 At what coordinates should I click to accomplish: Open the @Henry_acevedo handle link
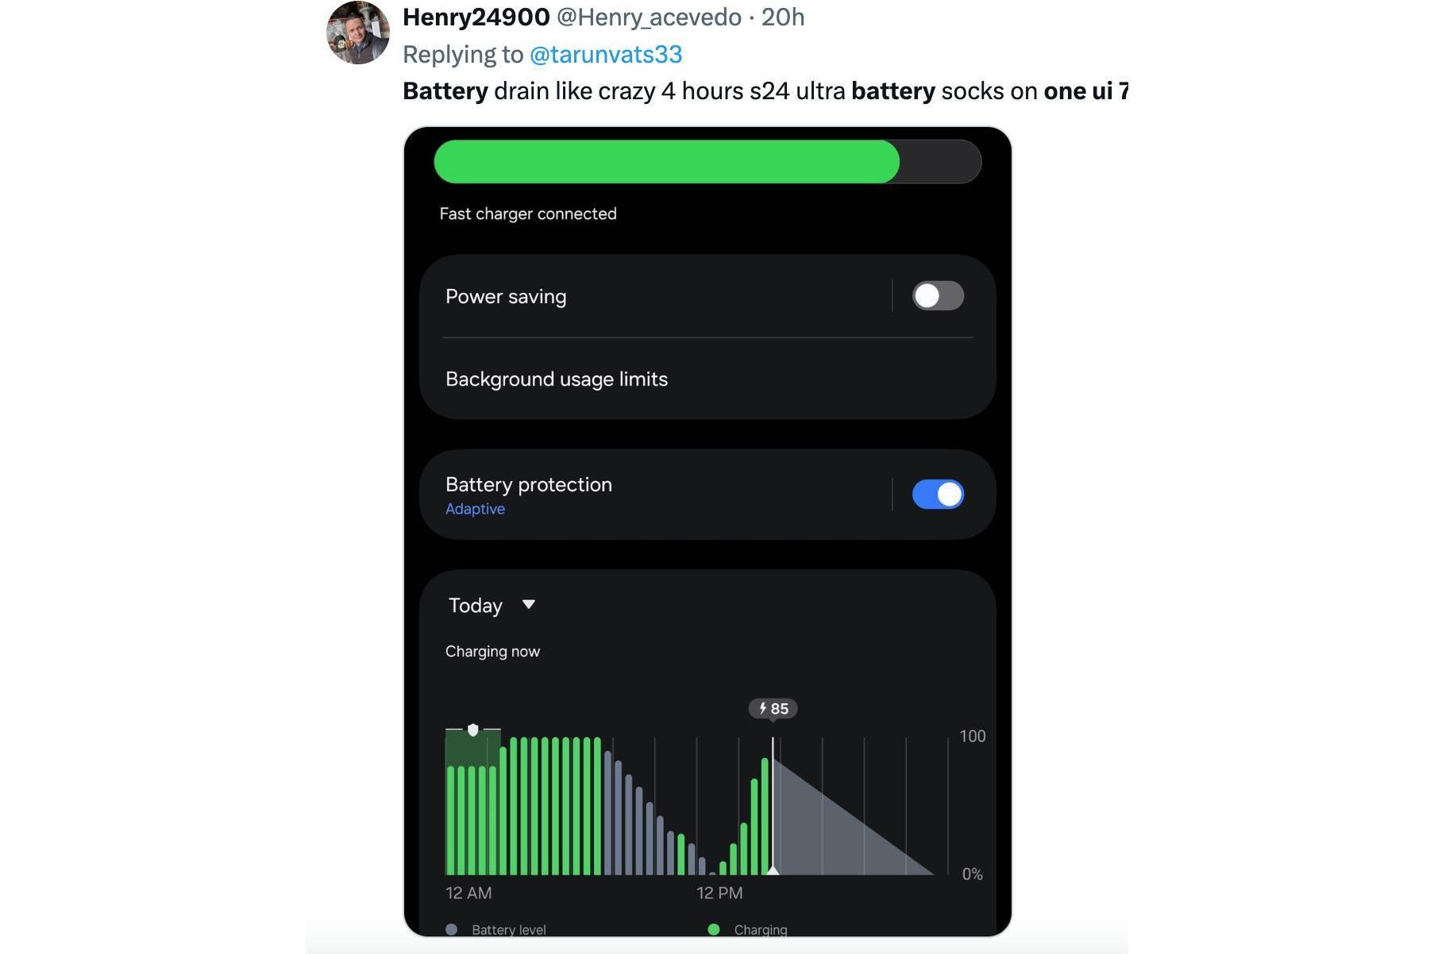pos(649,17)
